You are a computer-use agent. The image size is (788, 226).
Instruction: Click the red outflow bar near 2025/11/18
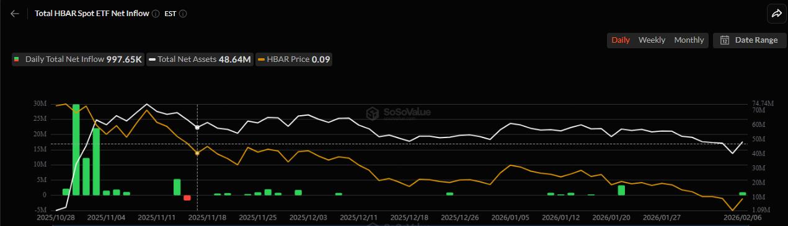(x=187, y=198)
